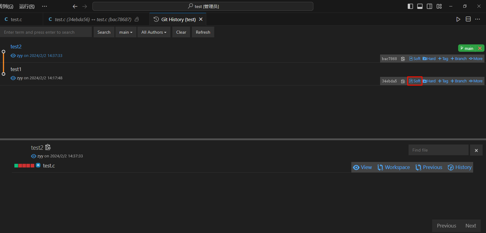Hard reset to commit 34ebda5
This screenshot has height=233, width=486.
429,81
